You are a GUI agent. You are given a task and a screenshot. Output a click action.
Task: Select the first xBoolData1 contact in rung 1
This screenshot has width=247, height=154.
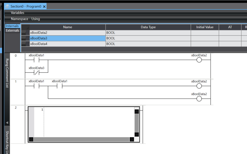(36, 86)
